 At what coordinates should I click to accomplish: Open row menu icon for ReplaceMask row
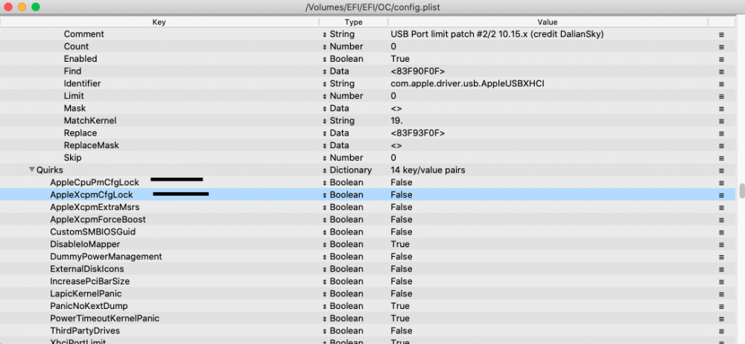tap(721, 146)
